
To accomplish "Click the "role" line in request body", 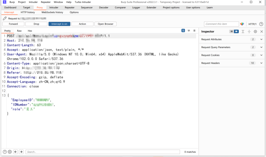I will [x=23, y=109].
